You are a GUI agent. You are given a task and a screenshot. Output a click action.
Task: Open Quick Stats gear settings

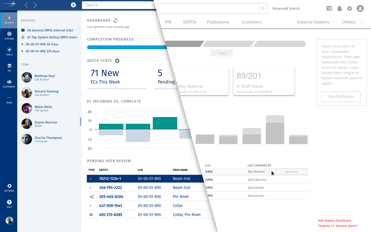117,61
